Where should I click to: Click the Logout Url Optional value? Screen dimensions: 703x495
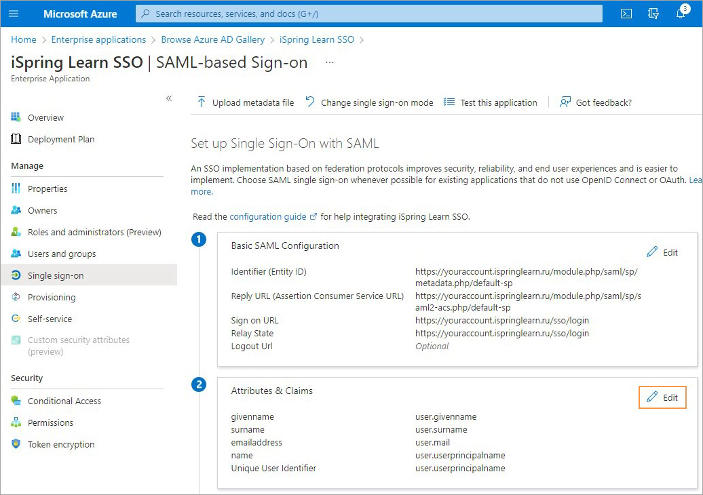(432, 346)
